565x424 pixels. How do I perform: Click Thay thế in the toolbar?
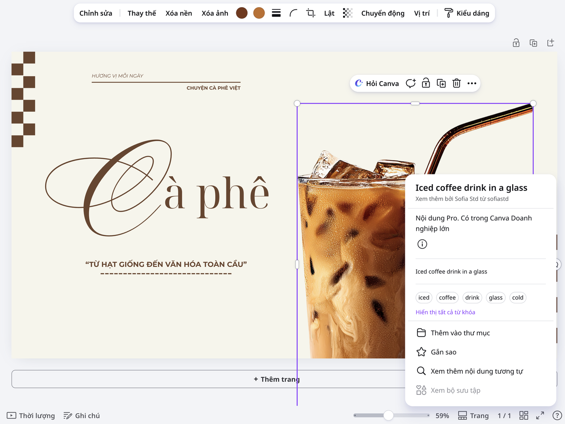[x=142, y=13]
